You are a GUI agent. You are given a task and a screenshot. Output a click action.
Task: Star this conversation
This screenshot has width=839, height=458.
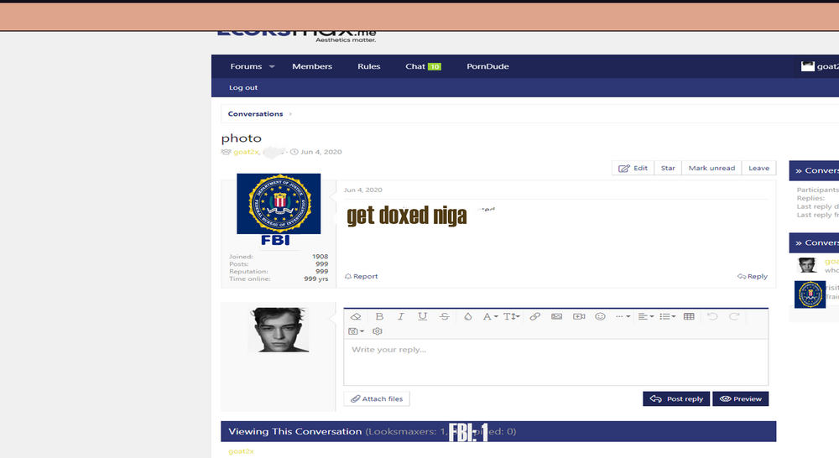click(668, 168)
